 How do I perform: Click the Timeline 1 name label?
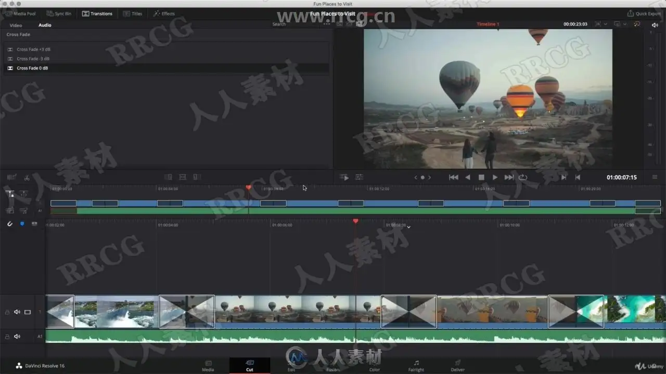[x=488, y=24]
